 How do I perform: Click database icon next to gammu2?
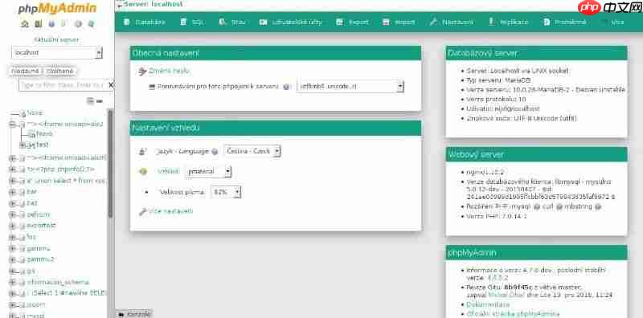pyautogui.click(x=23, y=260)
